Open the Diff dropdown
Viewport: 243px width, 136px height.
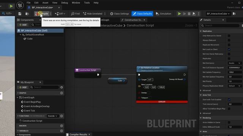pyautogui.click(x=60, y=14)
